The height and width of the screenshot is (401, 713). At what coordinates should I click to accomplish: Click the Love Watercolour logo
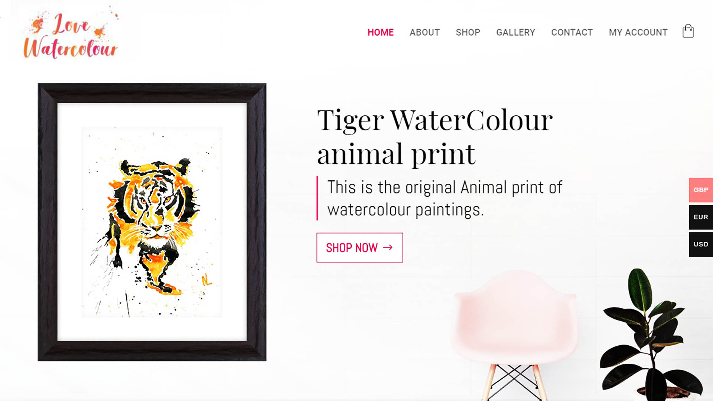pos(71,34)
